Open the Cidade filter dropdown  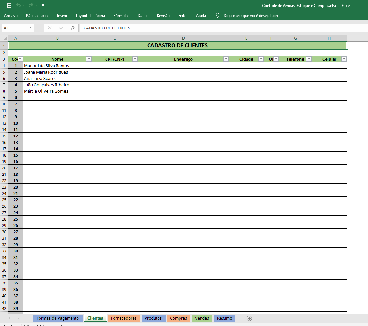[x=261, y=59]
